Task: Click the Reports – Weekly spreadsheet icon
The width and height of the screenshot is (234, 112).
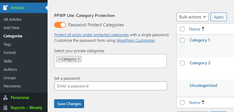Action: 5,108
